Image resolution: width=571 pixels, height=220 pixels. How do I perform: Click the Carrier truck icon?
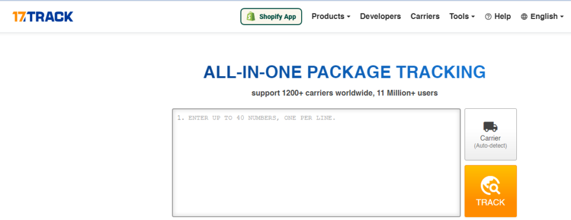point(490,127)
